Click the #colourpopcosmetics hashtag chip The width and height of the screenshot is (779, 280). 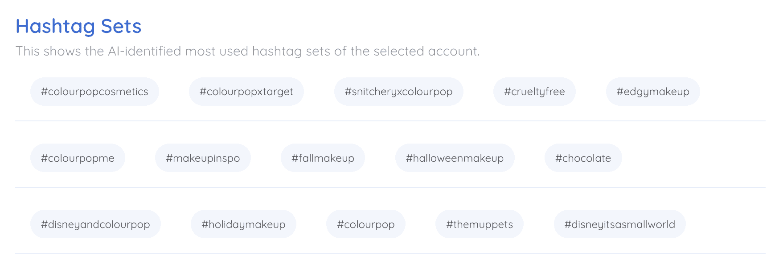(x=94, y=92)
